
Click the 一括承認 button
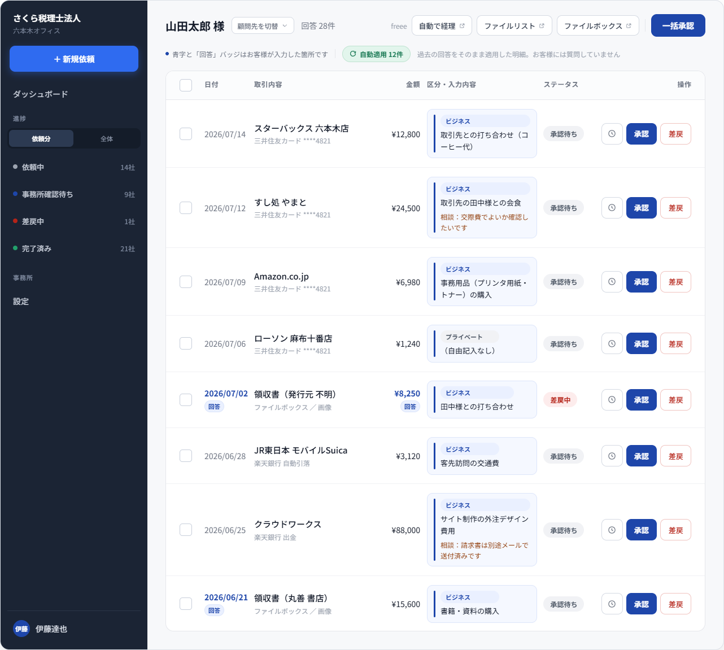tap(678, 25)
